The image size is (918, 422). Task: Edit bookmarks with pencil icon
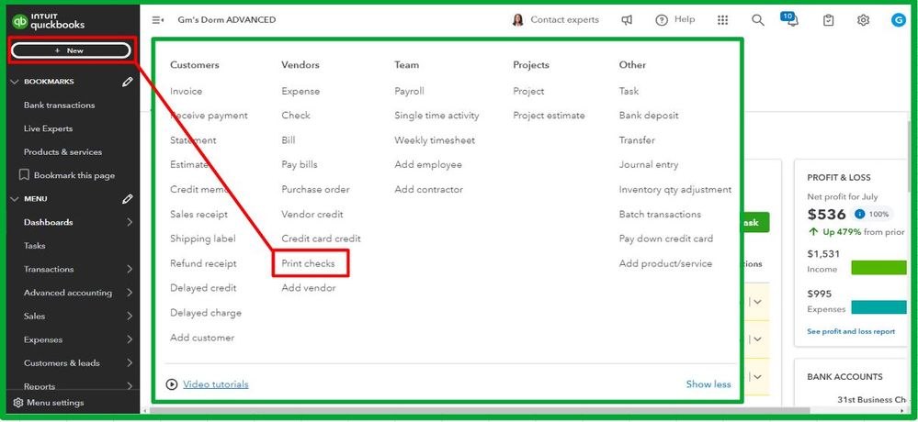(x=127, y=82)
